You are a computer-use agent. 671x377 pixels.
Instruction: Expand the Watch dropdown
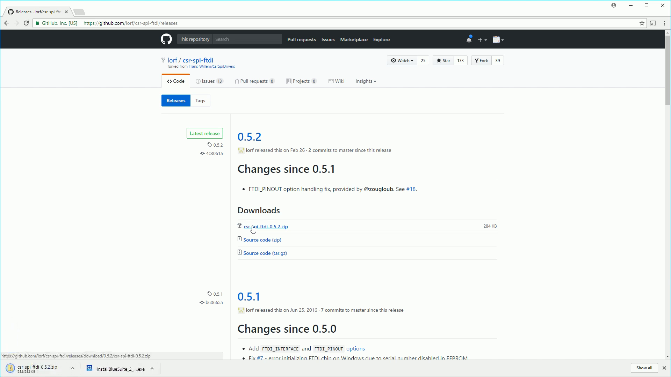coord(402,60)
